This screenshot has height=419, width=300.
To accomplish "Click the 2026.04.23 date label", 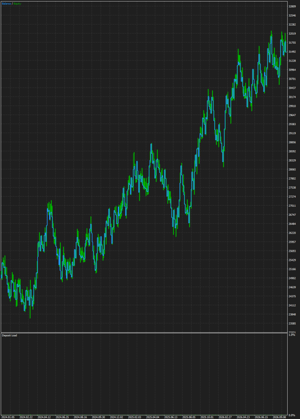I will pyautogui.click(x=243, y=417).
